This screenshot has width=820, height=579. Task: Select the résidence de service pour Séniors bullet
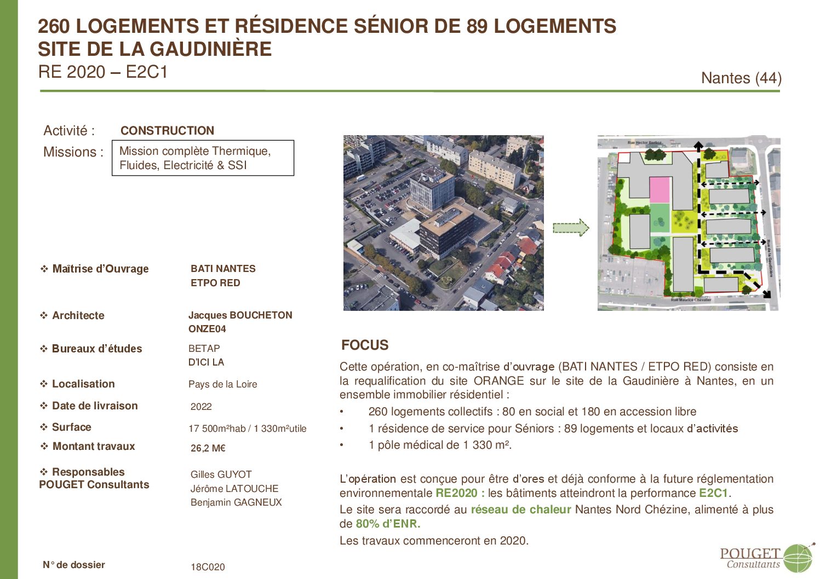point(553,429)
